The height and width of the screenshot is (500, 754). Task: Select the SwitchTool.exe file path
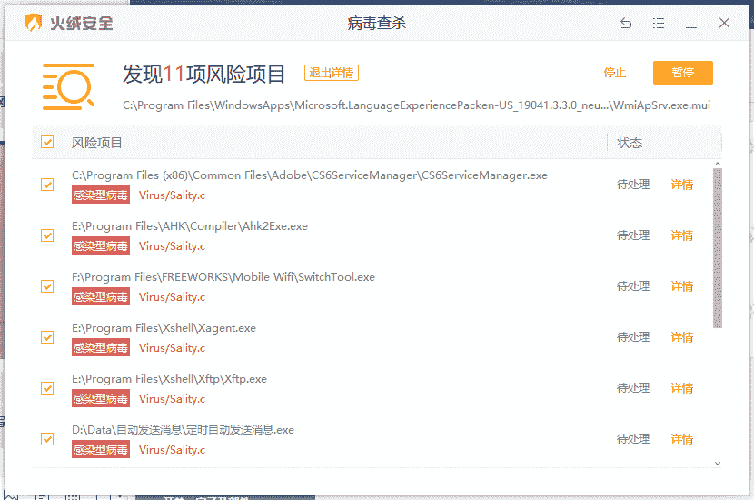click(x=223, y=277)
